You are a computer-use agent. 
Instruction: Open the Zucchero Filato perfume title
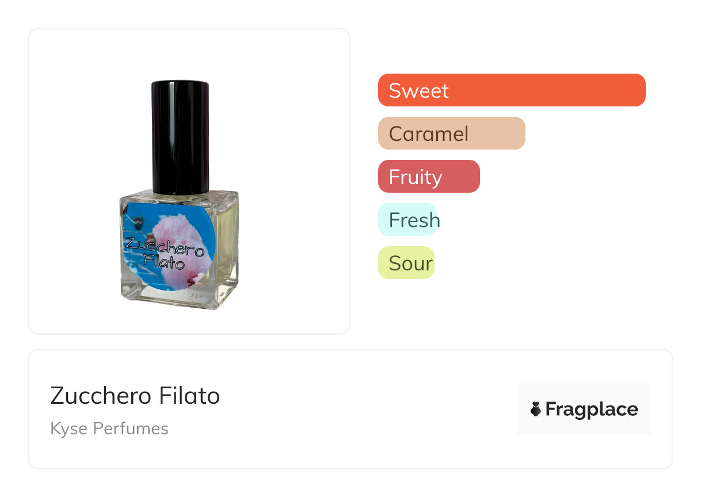tap(135, 396)
